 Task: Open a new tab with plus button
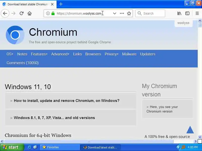tap(61, 4)
